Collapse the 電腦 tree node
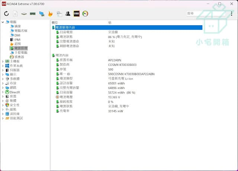 click(3, 22)
